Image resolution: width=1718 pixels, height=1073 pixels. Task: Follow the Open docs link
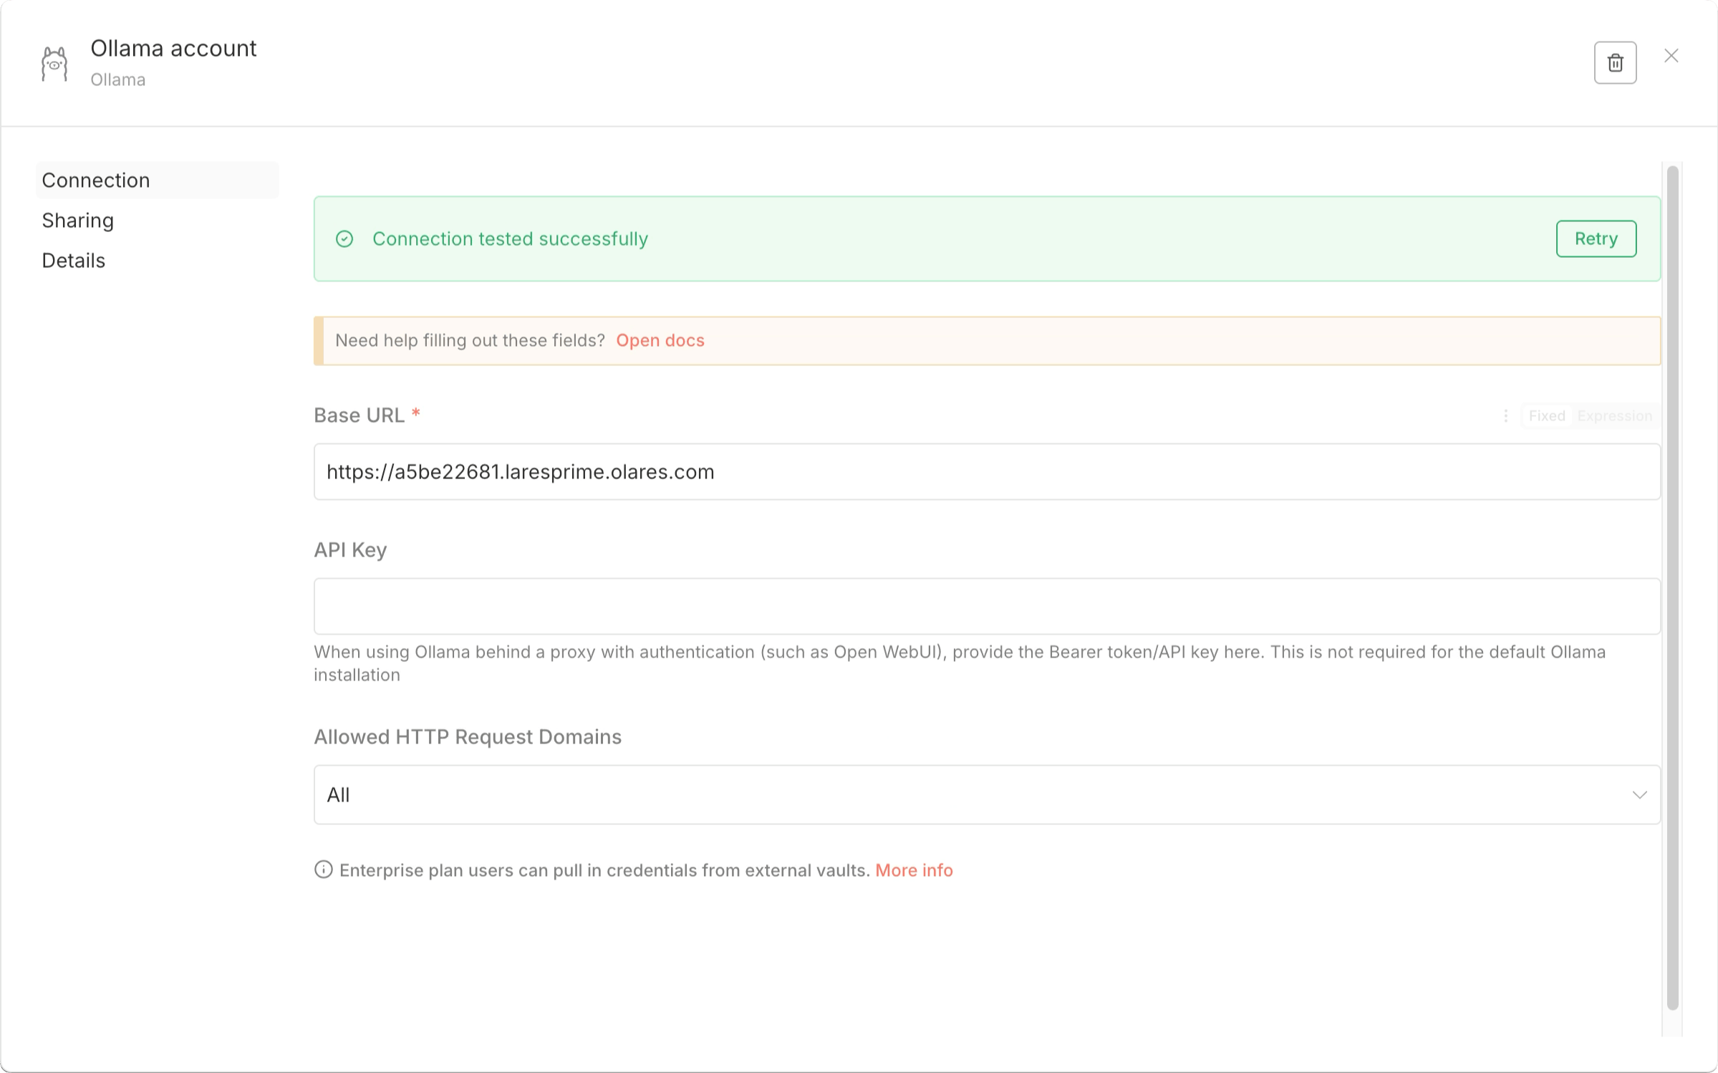[x=660, y=341]
